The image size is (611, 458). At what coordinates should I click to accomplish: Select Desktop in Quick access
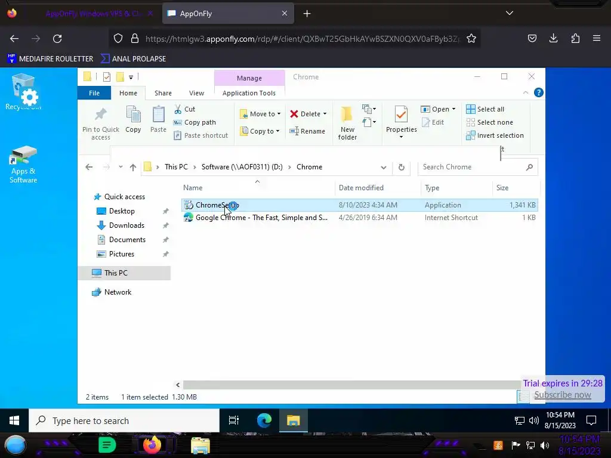point(122,211)
